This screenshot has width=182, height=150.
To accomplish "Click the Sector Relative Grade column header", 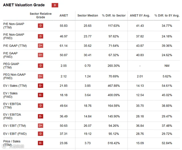I will coord(40,15).
